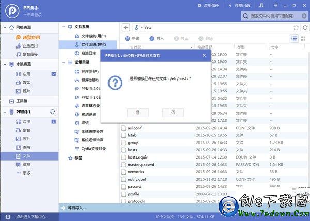This screenshot has width=310, height=221.
Task: Open 崩溃日志 entry
Action: pyautogui.click(x=85, y=53)
